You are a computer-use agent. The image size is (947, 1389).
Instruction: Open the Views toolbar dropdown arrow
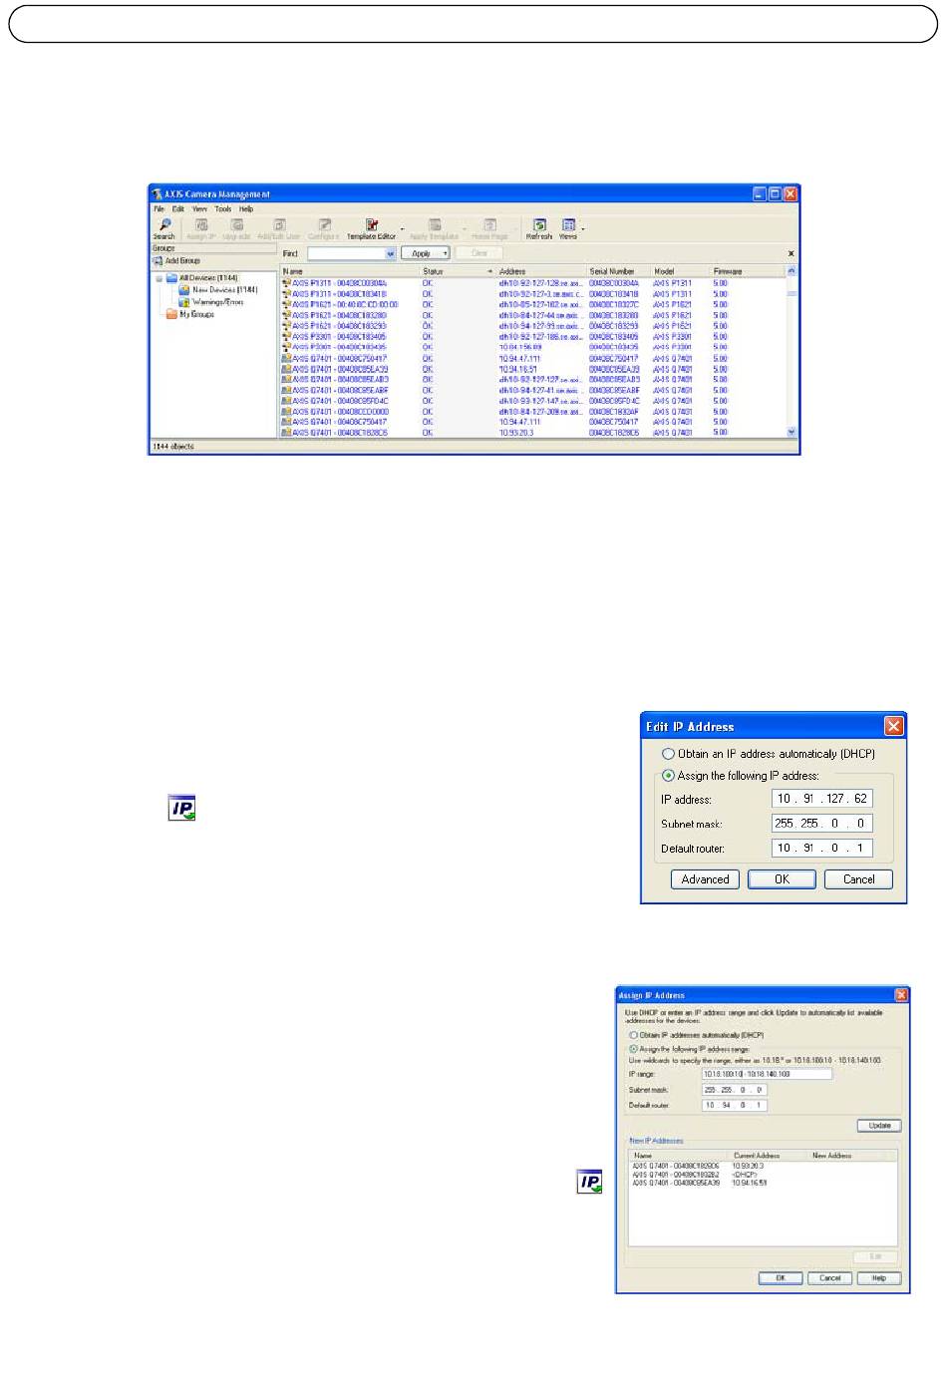(583, 229)
